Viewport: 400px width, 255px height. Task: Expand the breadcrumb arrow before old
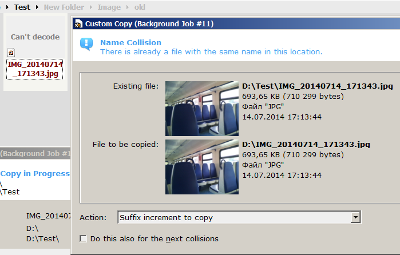coord(128,7)
